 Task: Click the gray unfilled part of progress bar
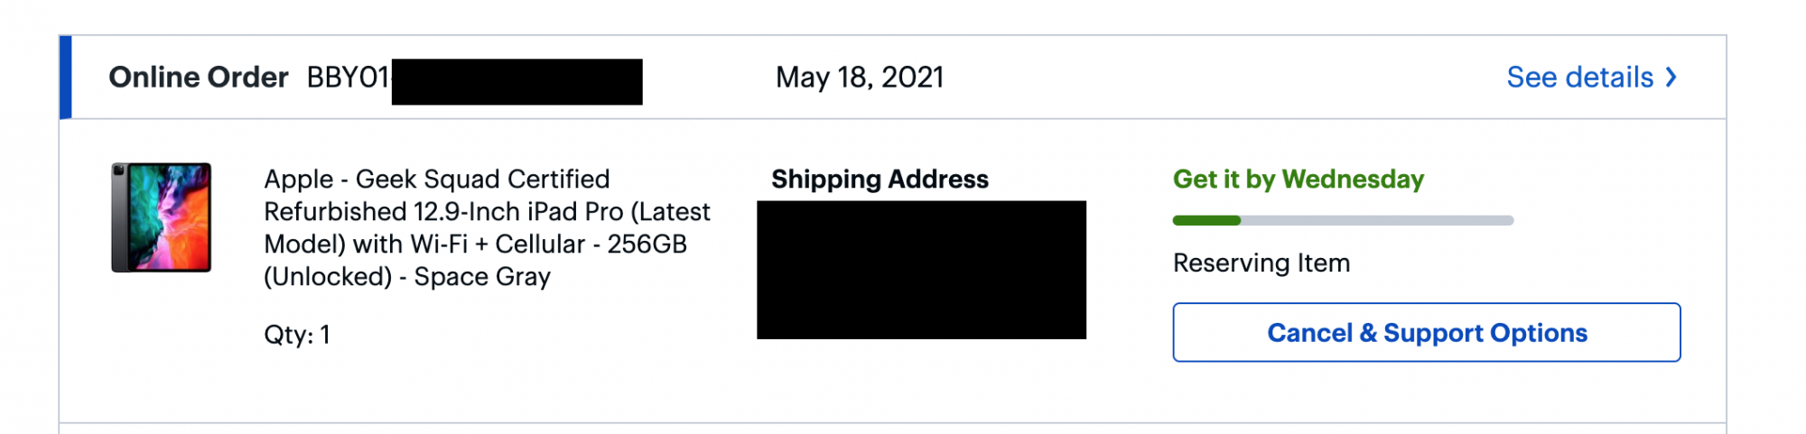(1377, 220)
